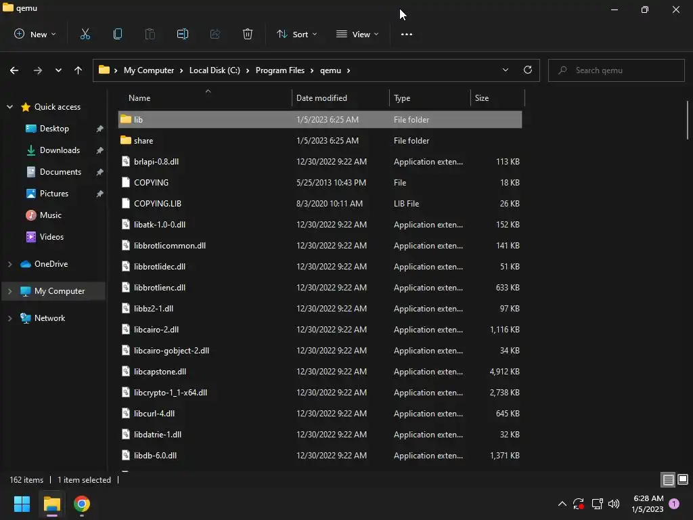Select the share folder icon
This screenshot has width=693, height=520.
pos(126,141)
